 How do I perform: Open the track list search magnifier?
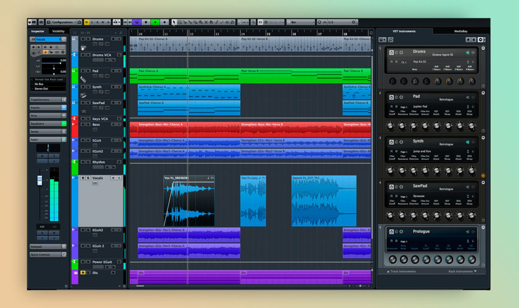[121, 33]
